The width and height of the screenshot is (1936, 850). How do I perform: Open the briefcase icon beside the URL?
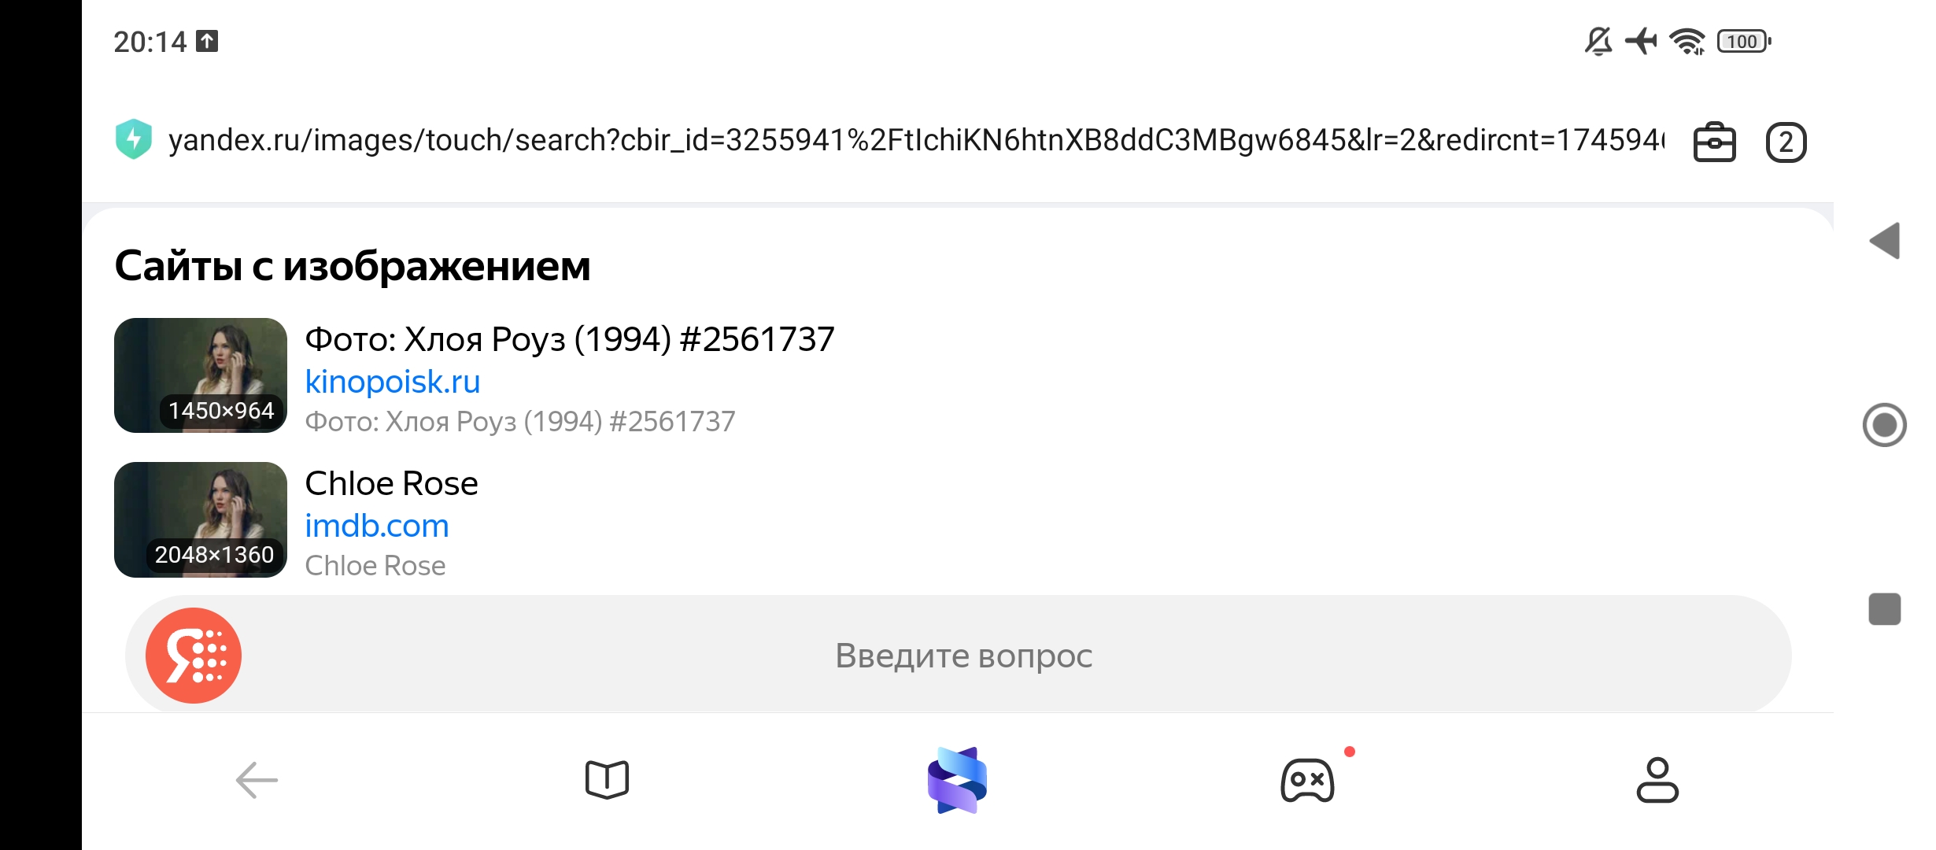pos(1714,142)
